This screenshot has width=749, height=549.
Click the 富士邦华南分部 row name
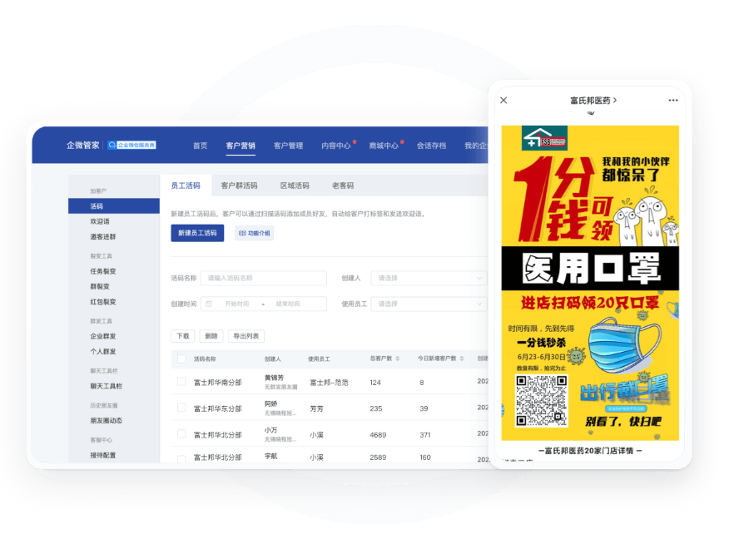218,383
